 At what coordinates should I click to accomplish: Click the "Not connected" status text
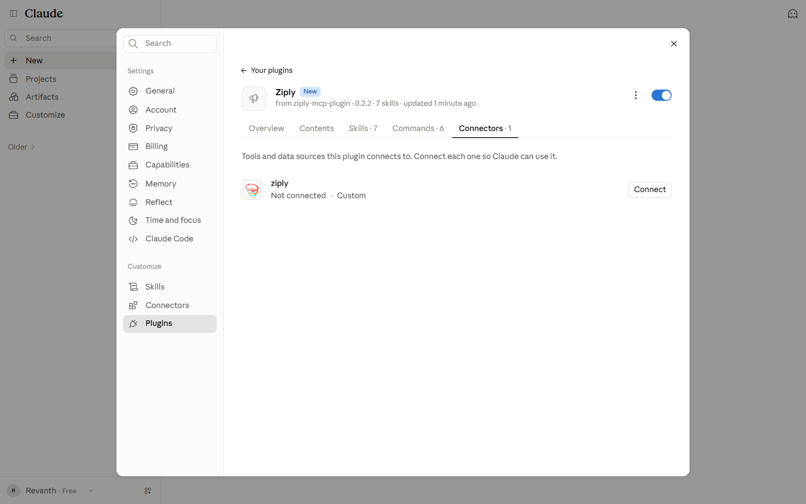tap(298, 195)
